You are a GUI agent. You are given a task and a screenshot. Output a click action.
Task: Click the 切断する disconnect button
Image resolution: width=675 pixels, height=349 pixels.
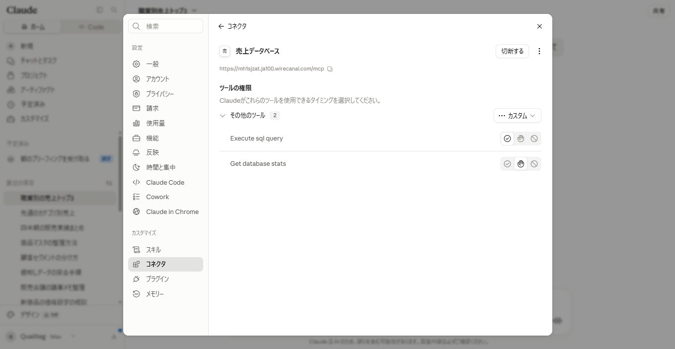pos(512,51)
